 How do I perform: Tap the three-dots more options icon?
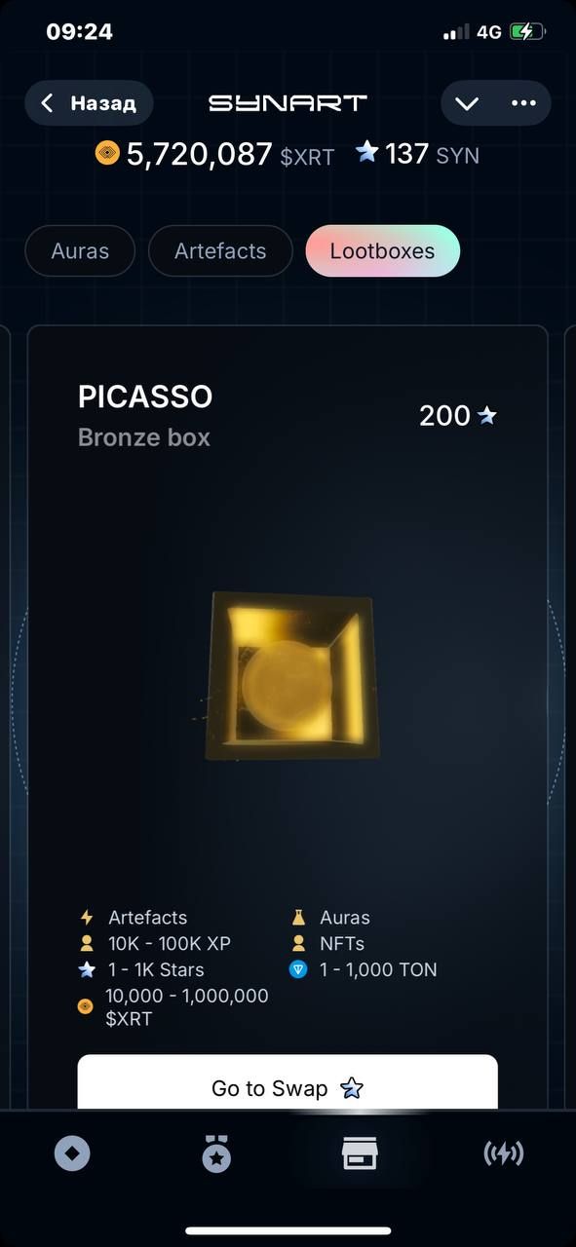[x=523, y=103]
